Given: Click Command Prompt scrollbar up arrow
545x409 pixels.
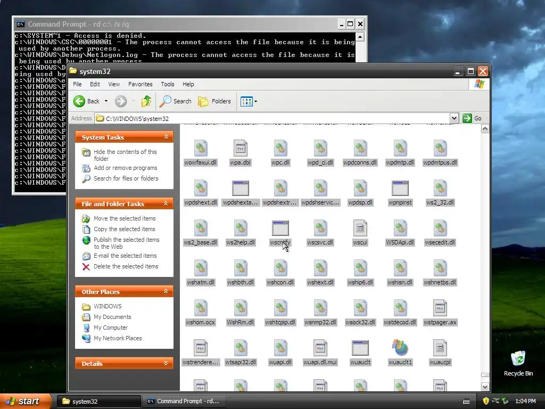Looking at the screenshot, I should point(360,37).
